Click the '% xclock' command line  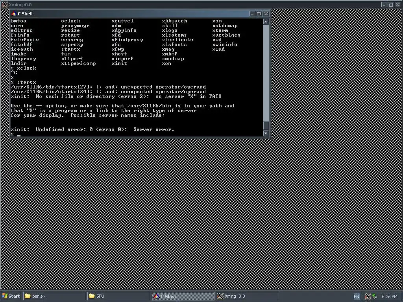[23, 68]
